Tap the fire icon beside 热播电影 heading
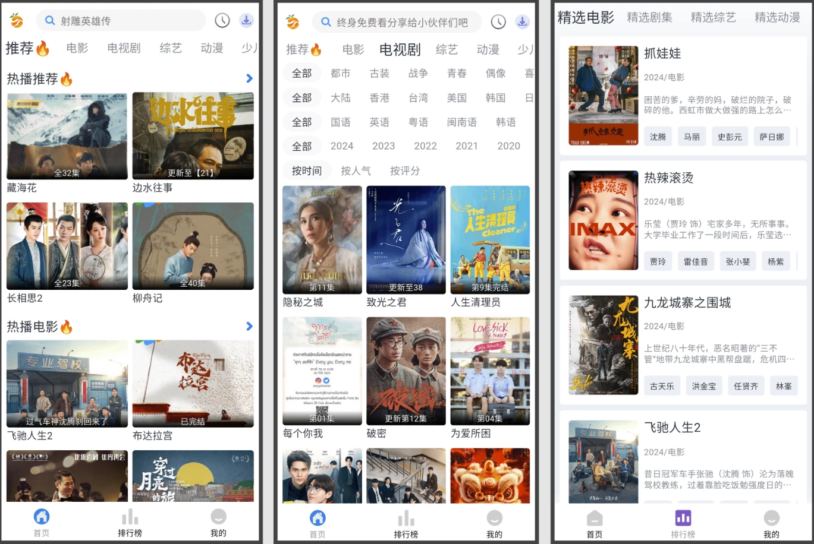 click(67, 327)
